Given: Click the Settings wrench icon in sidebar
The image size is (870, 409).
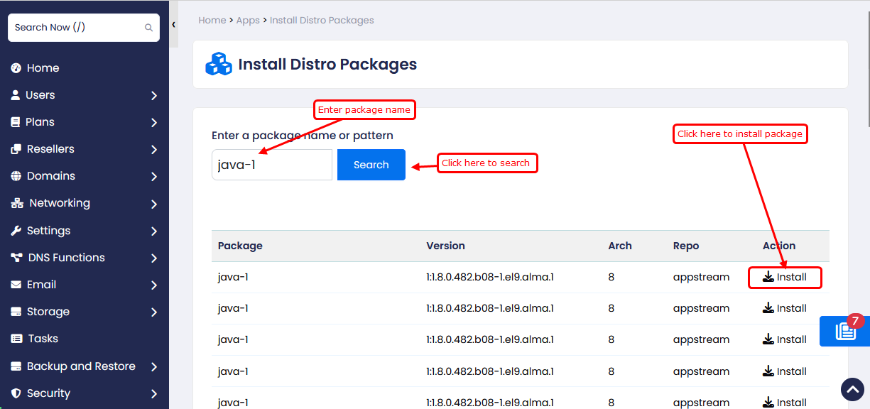Looking at the screenshot, I should [16, 231].
